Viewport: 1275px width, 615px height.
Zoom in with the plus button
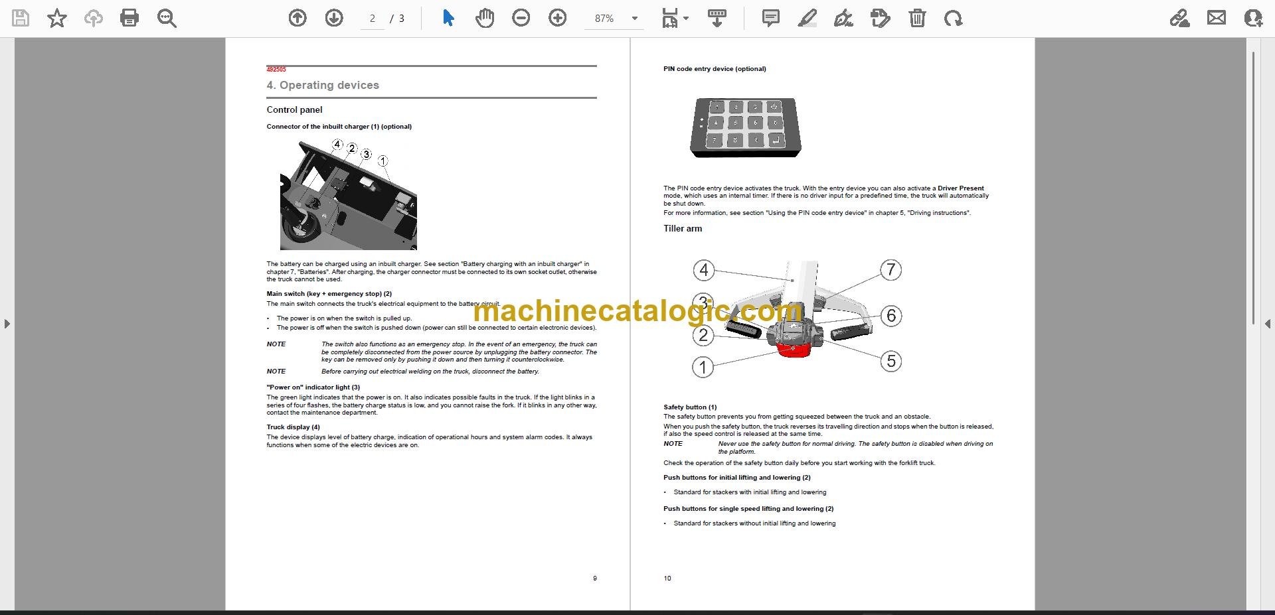(x=558, y=18)
